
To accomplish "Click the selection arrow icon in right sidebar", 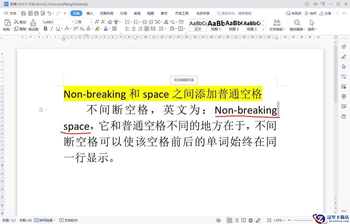I will [344, 67].
